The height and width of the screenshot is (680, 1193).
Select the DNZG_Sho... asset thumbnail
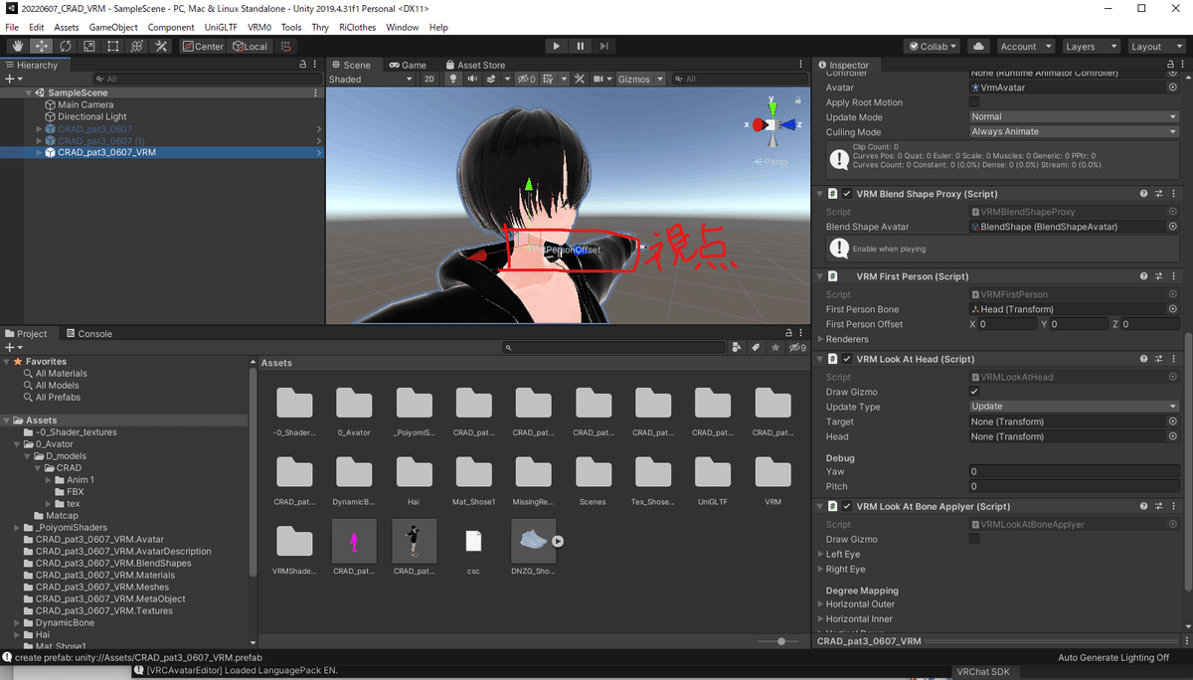[534, 541]
